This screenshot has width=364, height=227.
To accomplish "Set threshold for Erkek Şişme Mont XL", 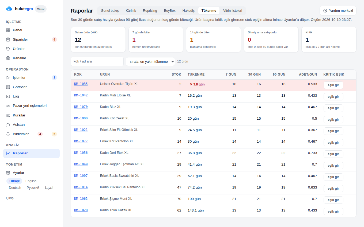I will (x=333, y=200).
